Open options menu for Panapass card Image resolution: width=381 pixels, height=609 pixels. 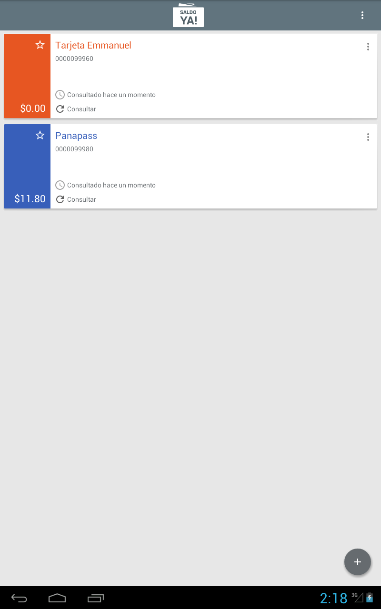368,137
